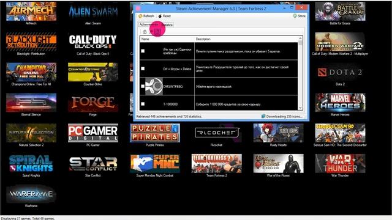Select the Star Conflict game logo
Viewport: 392px width, 220px height.
(x=93, y=163)
